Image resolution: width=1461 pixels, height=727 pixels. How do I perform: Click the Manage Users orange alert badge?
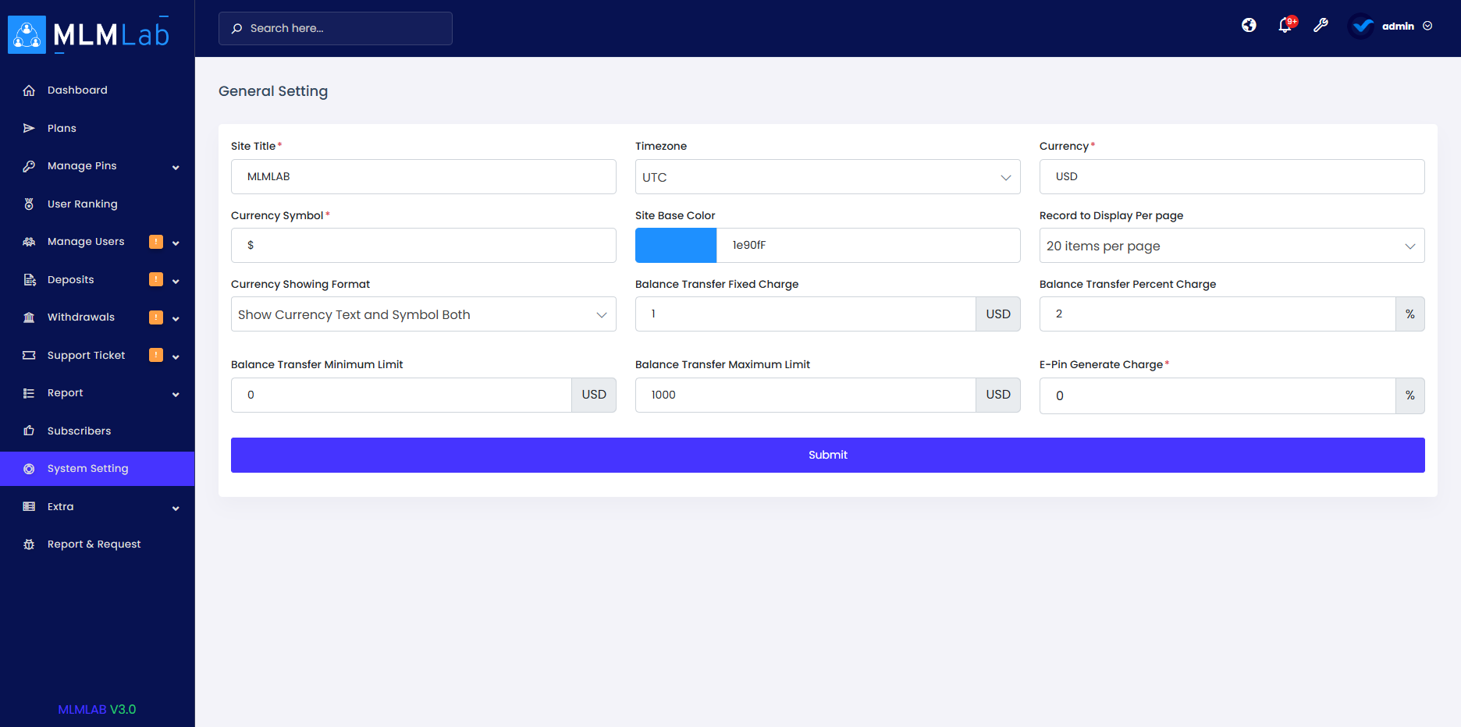156,242
